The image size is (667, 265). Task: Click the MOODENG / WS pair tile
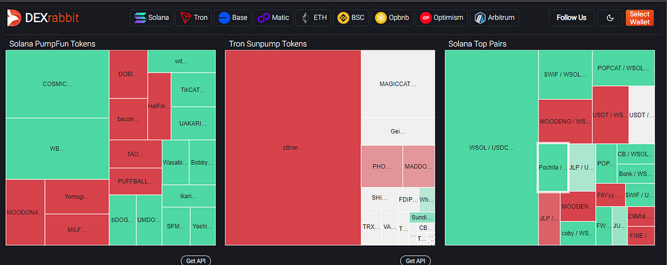tap(565, 121)
